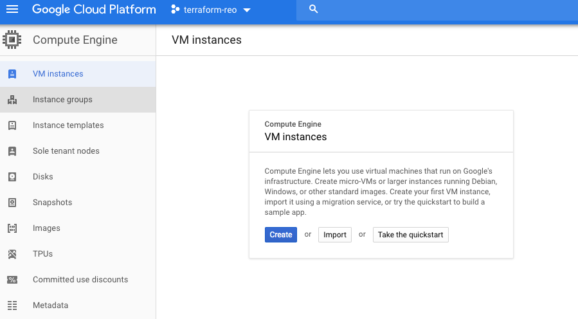
Task: Click Take the quickstart button
Action: point(411,235)
